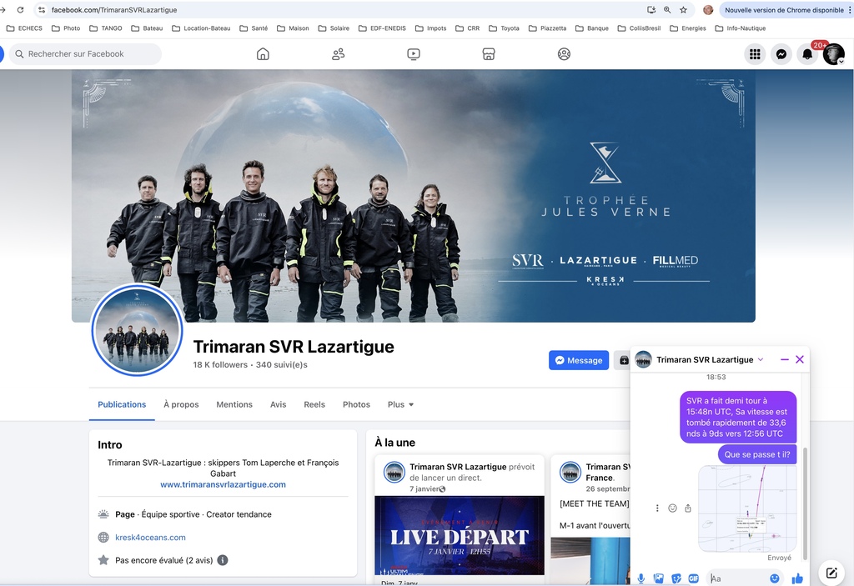854x586 pixels.
Task: Click the browser zoom magnifier icon
Action: pyautogui.click(x=667, y=10)
